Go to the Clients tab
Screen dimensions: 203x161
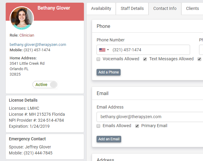(192, 8)
